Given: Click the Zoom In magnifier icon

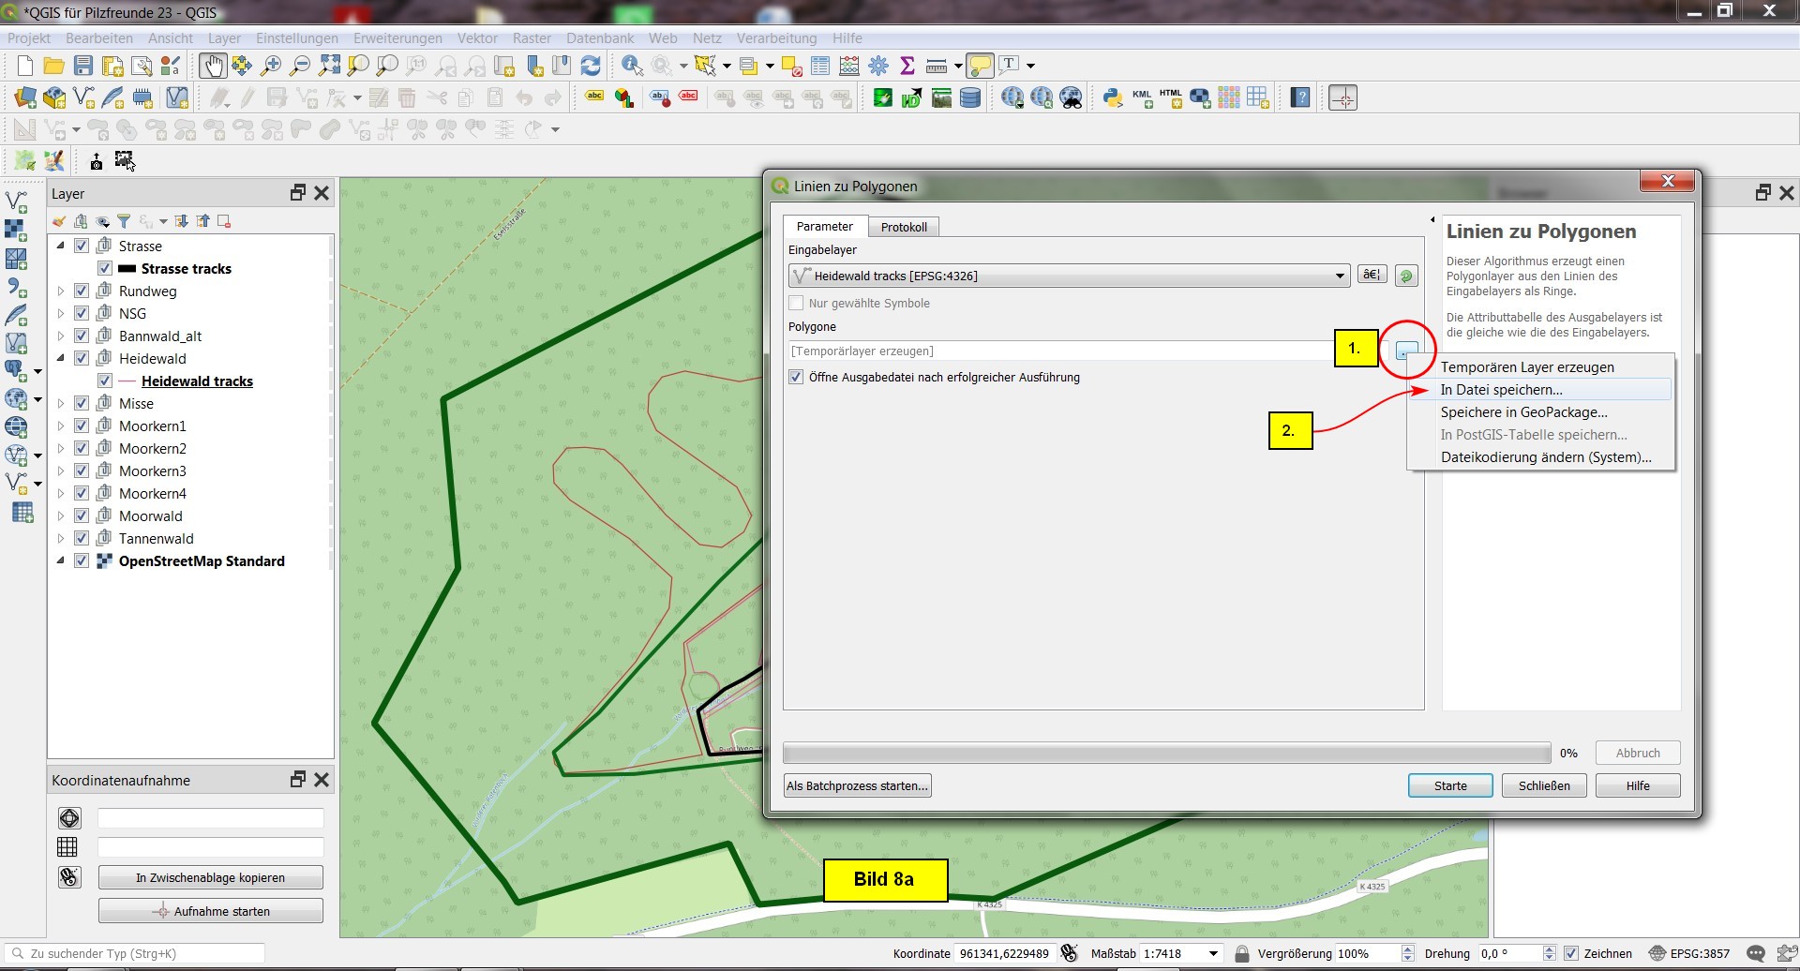Looking at the screenshot, I should [271, 66].
